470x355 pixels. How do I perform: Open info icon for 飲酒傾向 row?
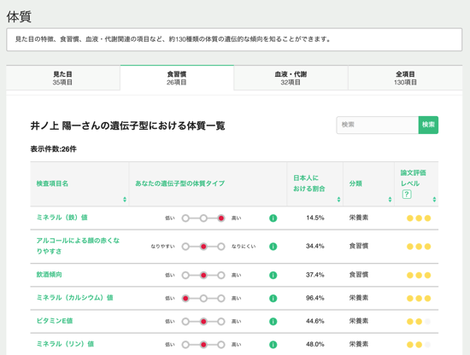pos(273,275)
